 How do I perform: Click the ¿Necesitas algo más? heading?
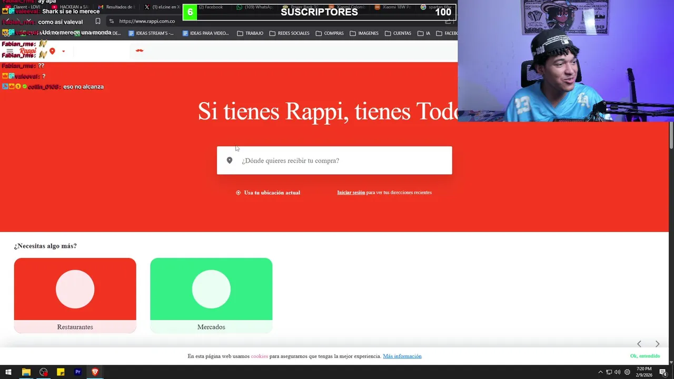45,246
